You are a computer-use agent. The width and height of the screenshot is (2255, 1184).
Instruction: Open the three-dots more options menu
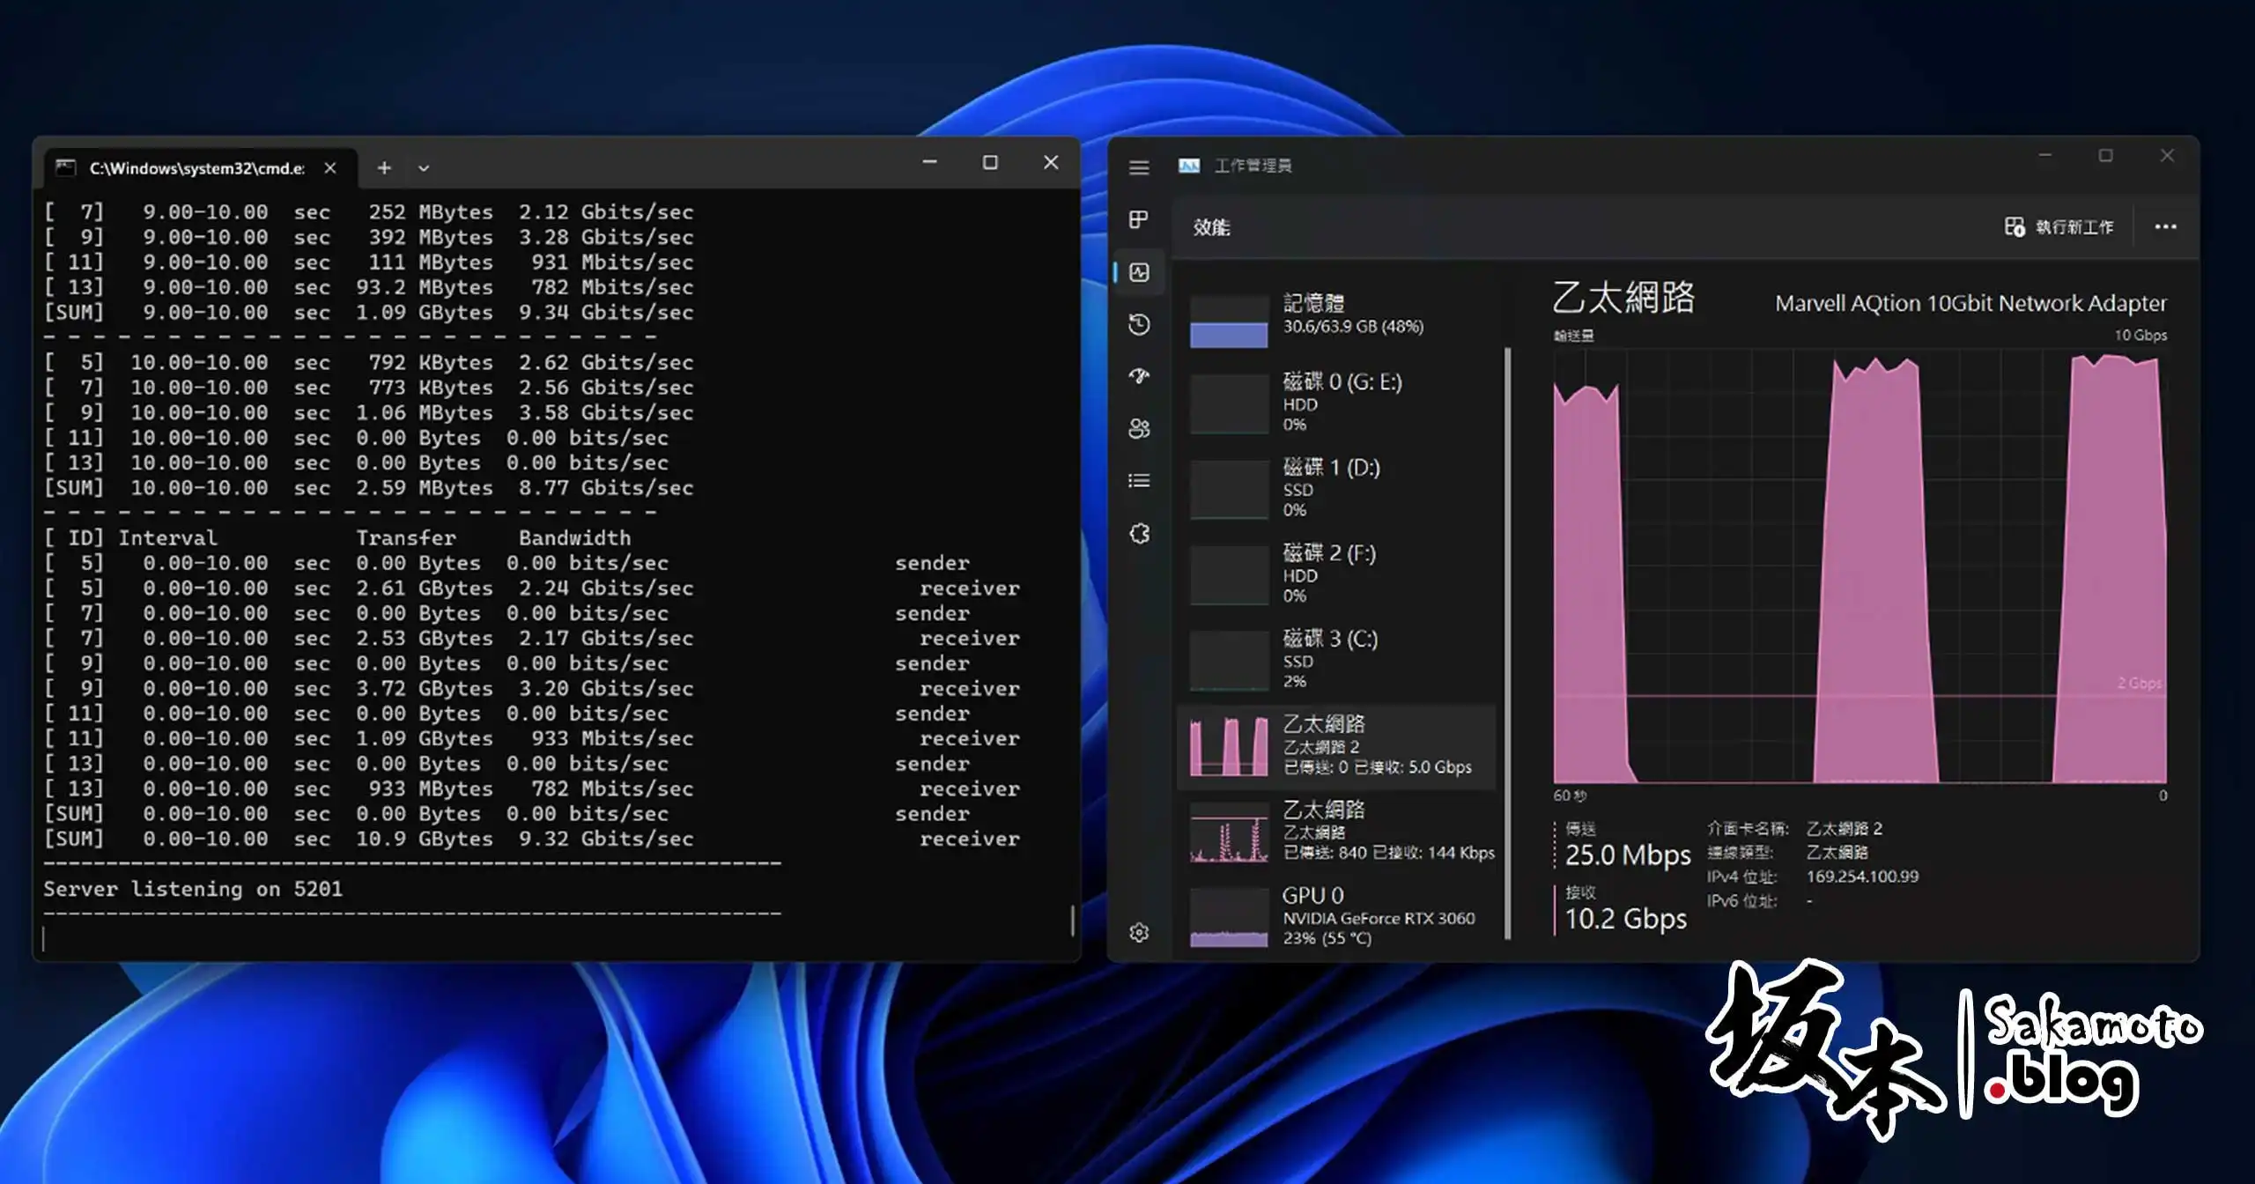pyautogui.click(x=2165, y=227)
